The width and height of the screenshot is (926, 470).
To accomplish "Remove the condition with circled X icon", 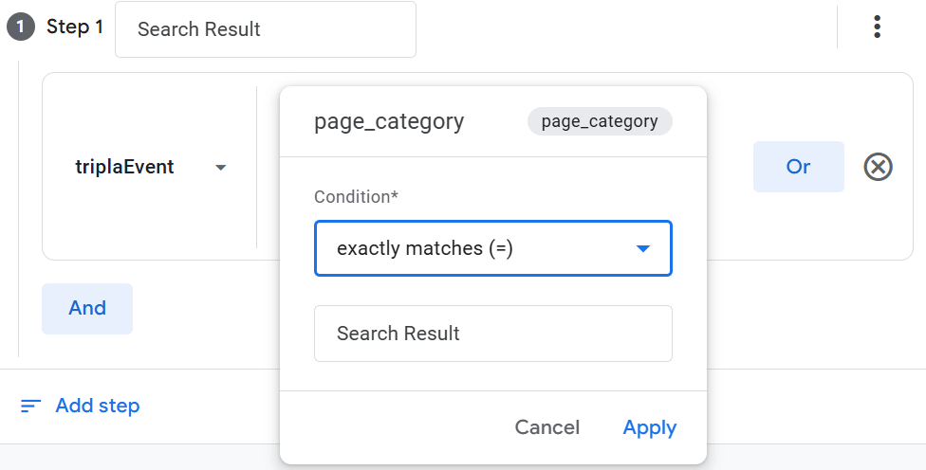I will (x=878, y=168).
